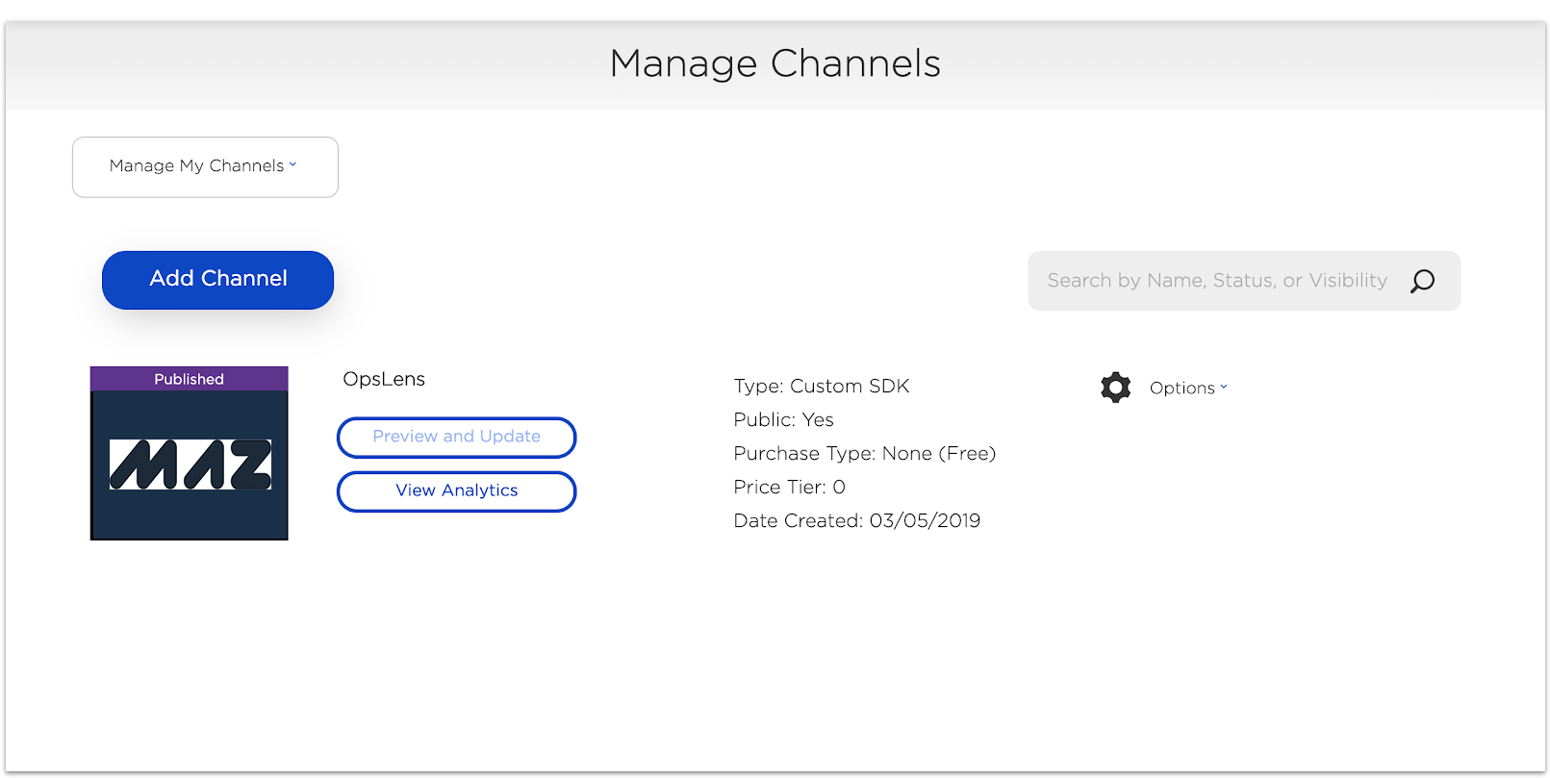Click the dark blue area below the MAZ logo
The image size is (1550, 778).
(x=190, y=516)
